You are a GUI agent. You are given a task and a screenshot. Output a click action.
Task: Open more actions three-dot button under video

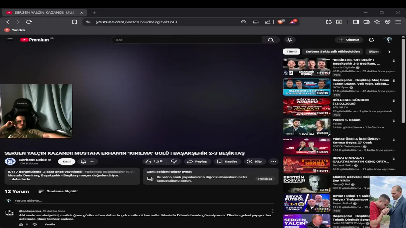pyautogui.click(x=274, y=161)
